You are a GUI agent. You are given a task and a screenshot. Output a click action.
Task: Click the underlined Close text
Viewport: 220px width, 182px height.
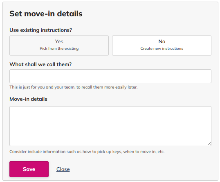tap(63, 169)
